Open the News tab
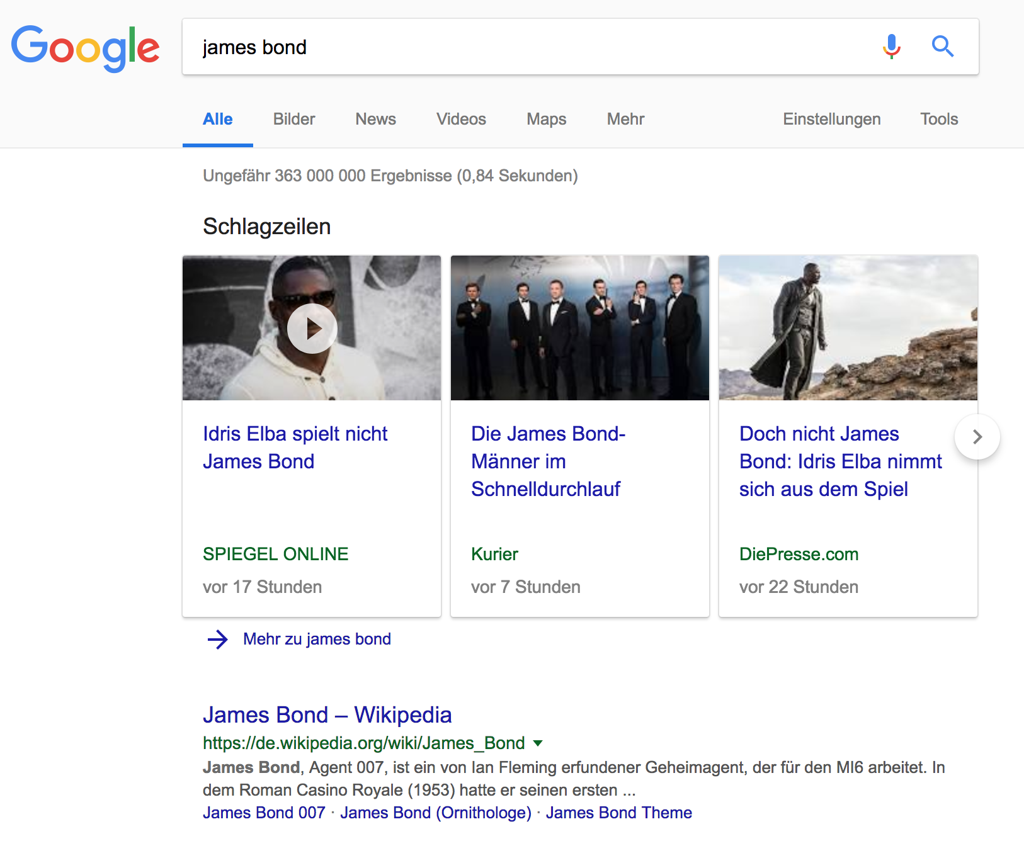 376,119
